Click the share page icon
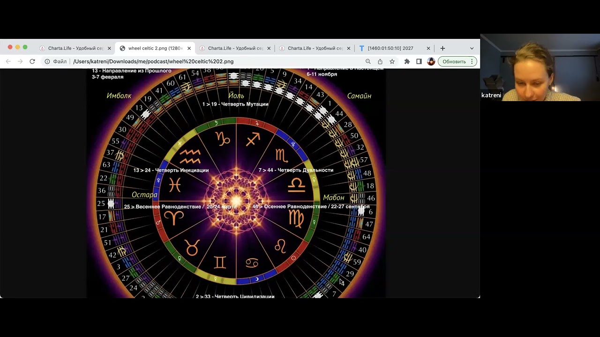Viewport: 600px width, 337px height. pyautogui.click(x=380, y=61)
